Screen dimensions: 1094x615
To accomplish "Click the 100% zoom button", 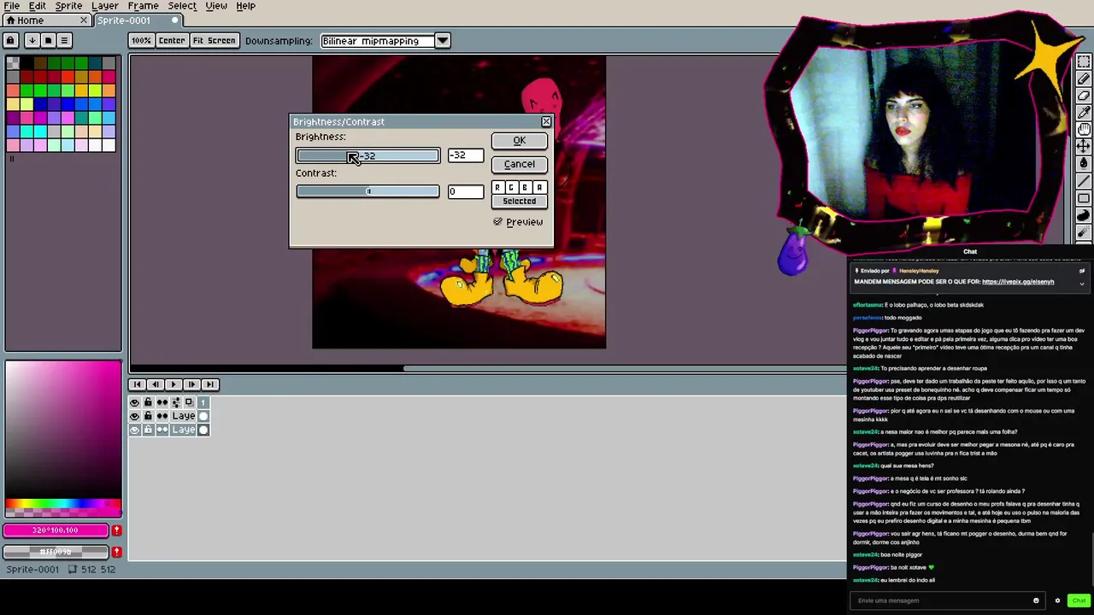I will coord(141,41).
